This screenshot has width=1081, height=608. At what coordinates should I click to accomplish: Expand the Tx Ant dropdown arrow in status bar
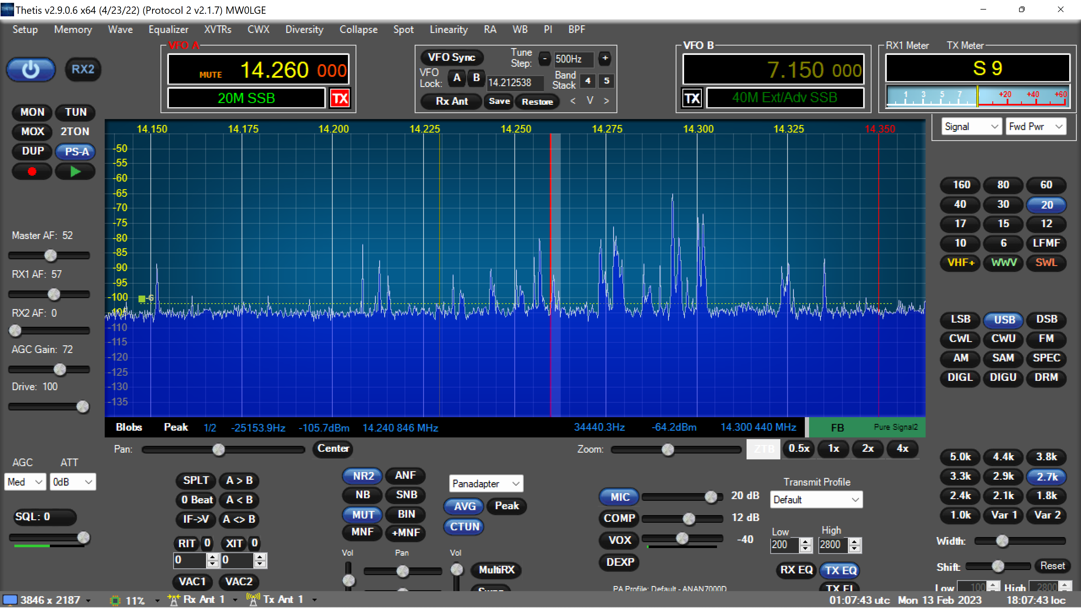point(315,600)
